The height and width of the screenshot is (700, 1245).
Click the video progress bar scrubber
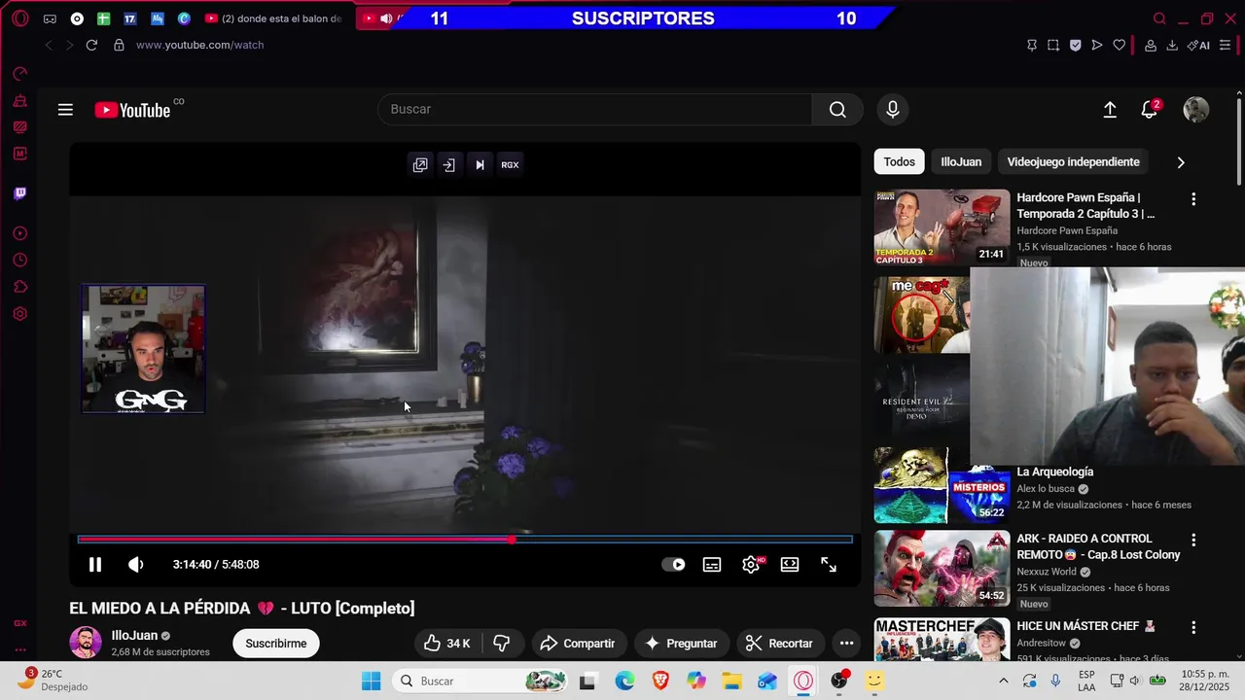tap(512, 540)
